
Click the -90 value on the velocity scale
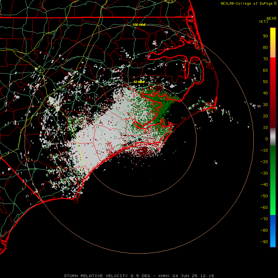tap(264, 242)
